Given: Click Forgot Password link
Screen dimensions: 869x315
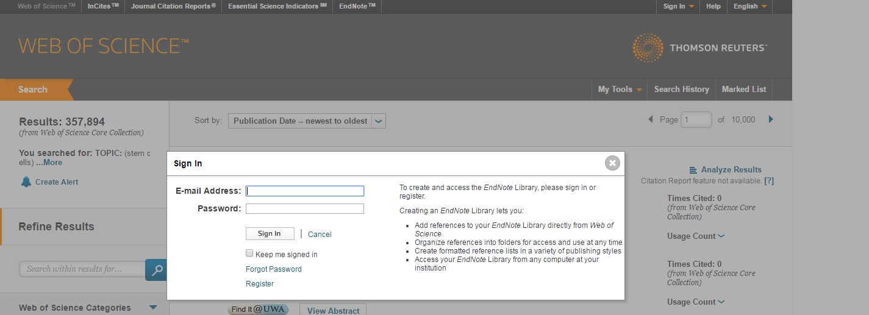Looking at the screenshot, I should [274, 269].
